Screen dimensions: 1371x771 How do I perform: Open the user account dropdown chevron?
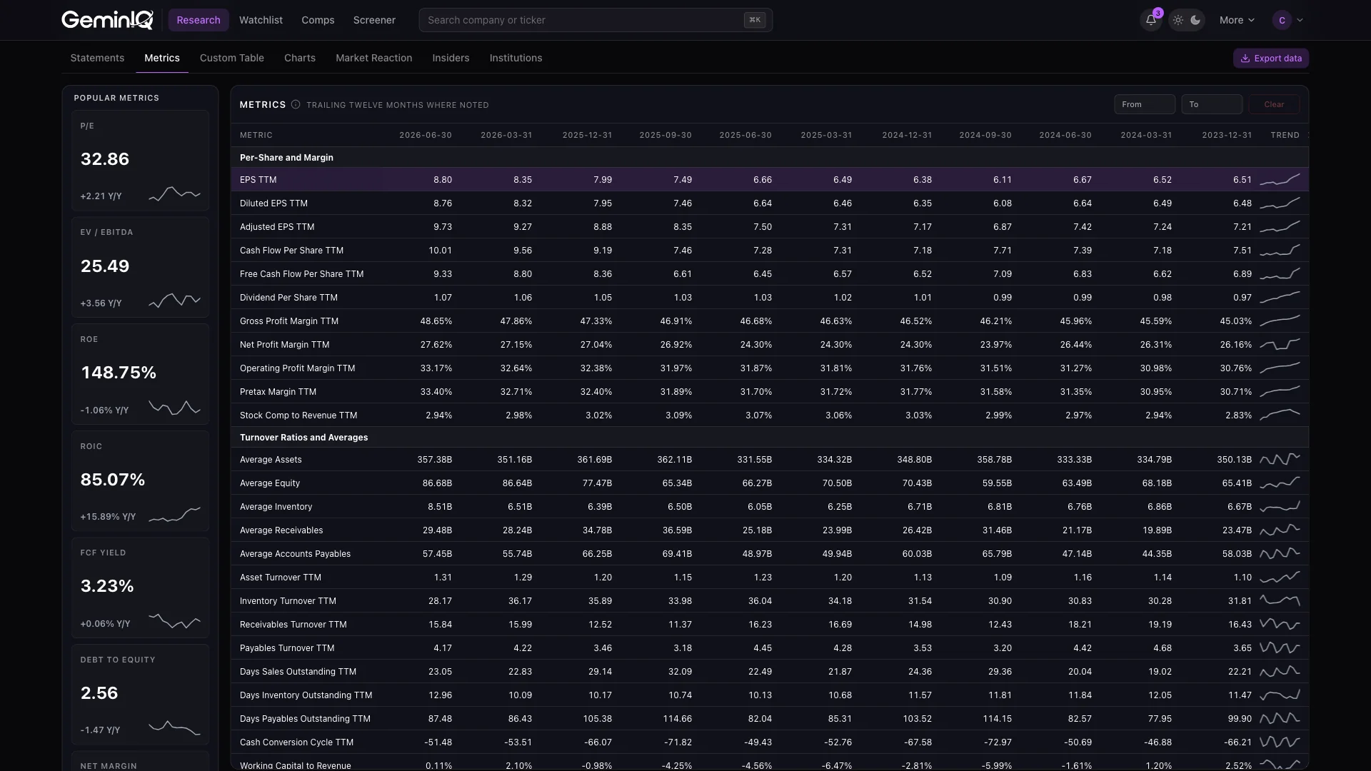pyautogui.click(x=1300, y=20)
